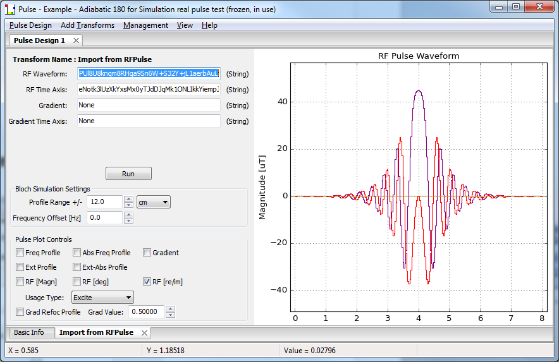Decrease the Profile Range value
This screenshot has width=559, height=362.
pos(129,205)
